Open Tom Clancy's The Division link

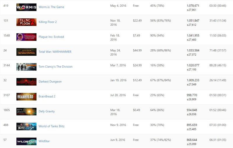point(56,67)
